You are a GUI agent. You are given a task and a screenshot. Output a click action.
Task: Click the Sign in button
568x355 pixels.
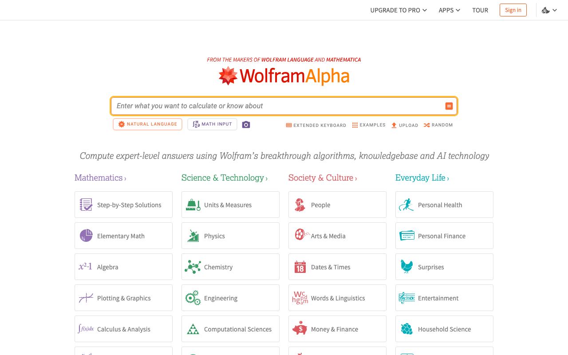click(513, 10)
